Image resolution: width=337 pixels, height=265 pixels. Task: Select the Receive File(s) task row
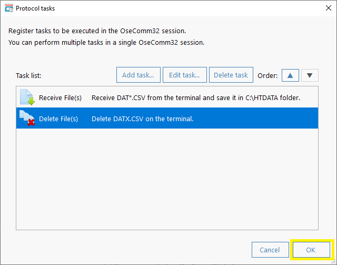click(167, 97)
